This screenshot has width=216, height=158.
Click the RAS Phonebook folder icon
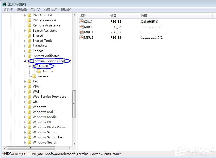[29, 20]
